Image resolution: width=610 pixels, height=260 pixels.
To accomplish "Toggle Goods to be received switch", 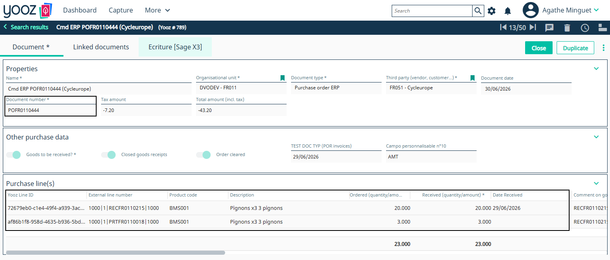I will point(13,154).
